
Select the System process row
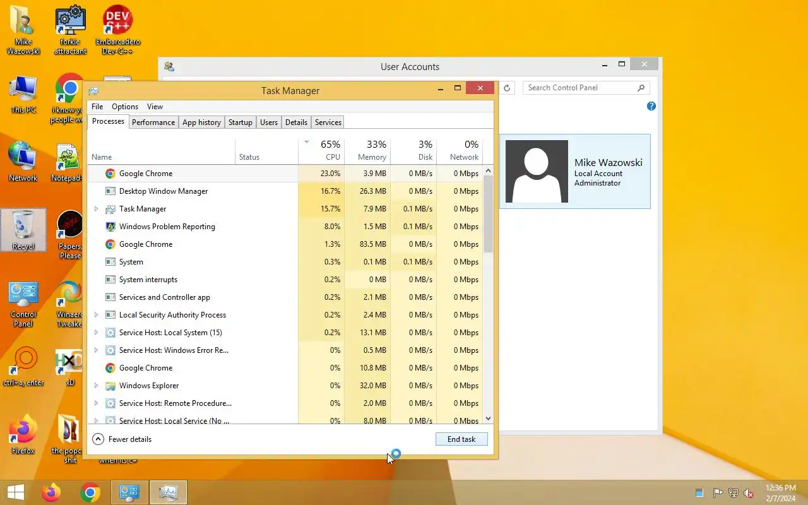285,262
